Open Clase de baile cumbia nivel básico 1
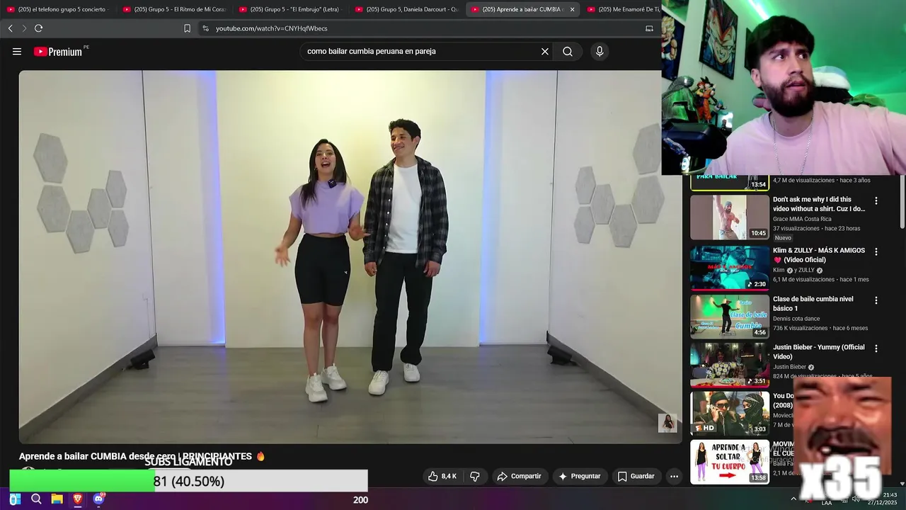Image resolution: width=906 pixels, height=510 pixels. [813, 303]
